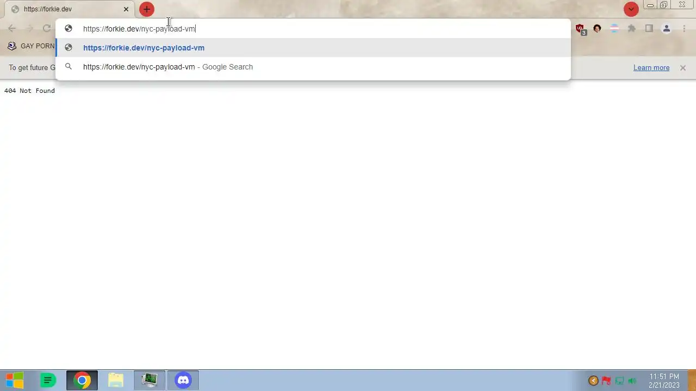The width and height of the screenshot is (696, 391).
Task: Open the red flag Action Center icon
Action: click(606, 381)
